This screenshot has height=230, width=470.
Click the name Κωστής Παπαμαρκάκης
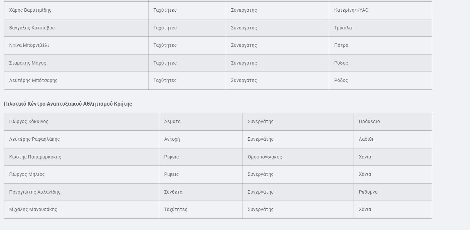click(35, 157)
